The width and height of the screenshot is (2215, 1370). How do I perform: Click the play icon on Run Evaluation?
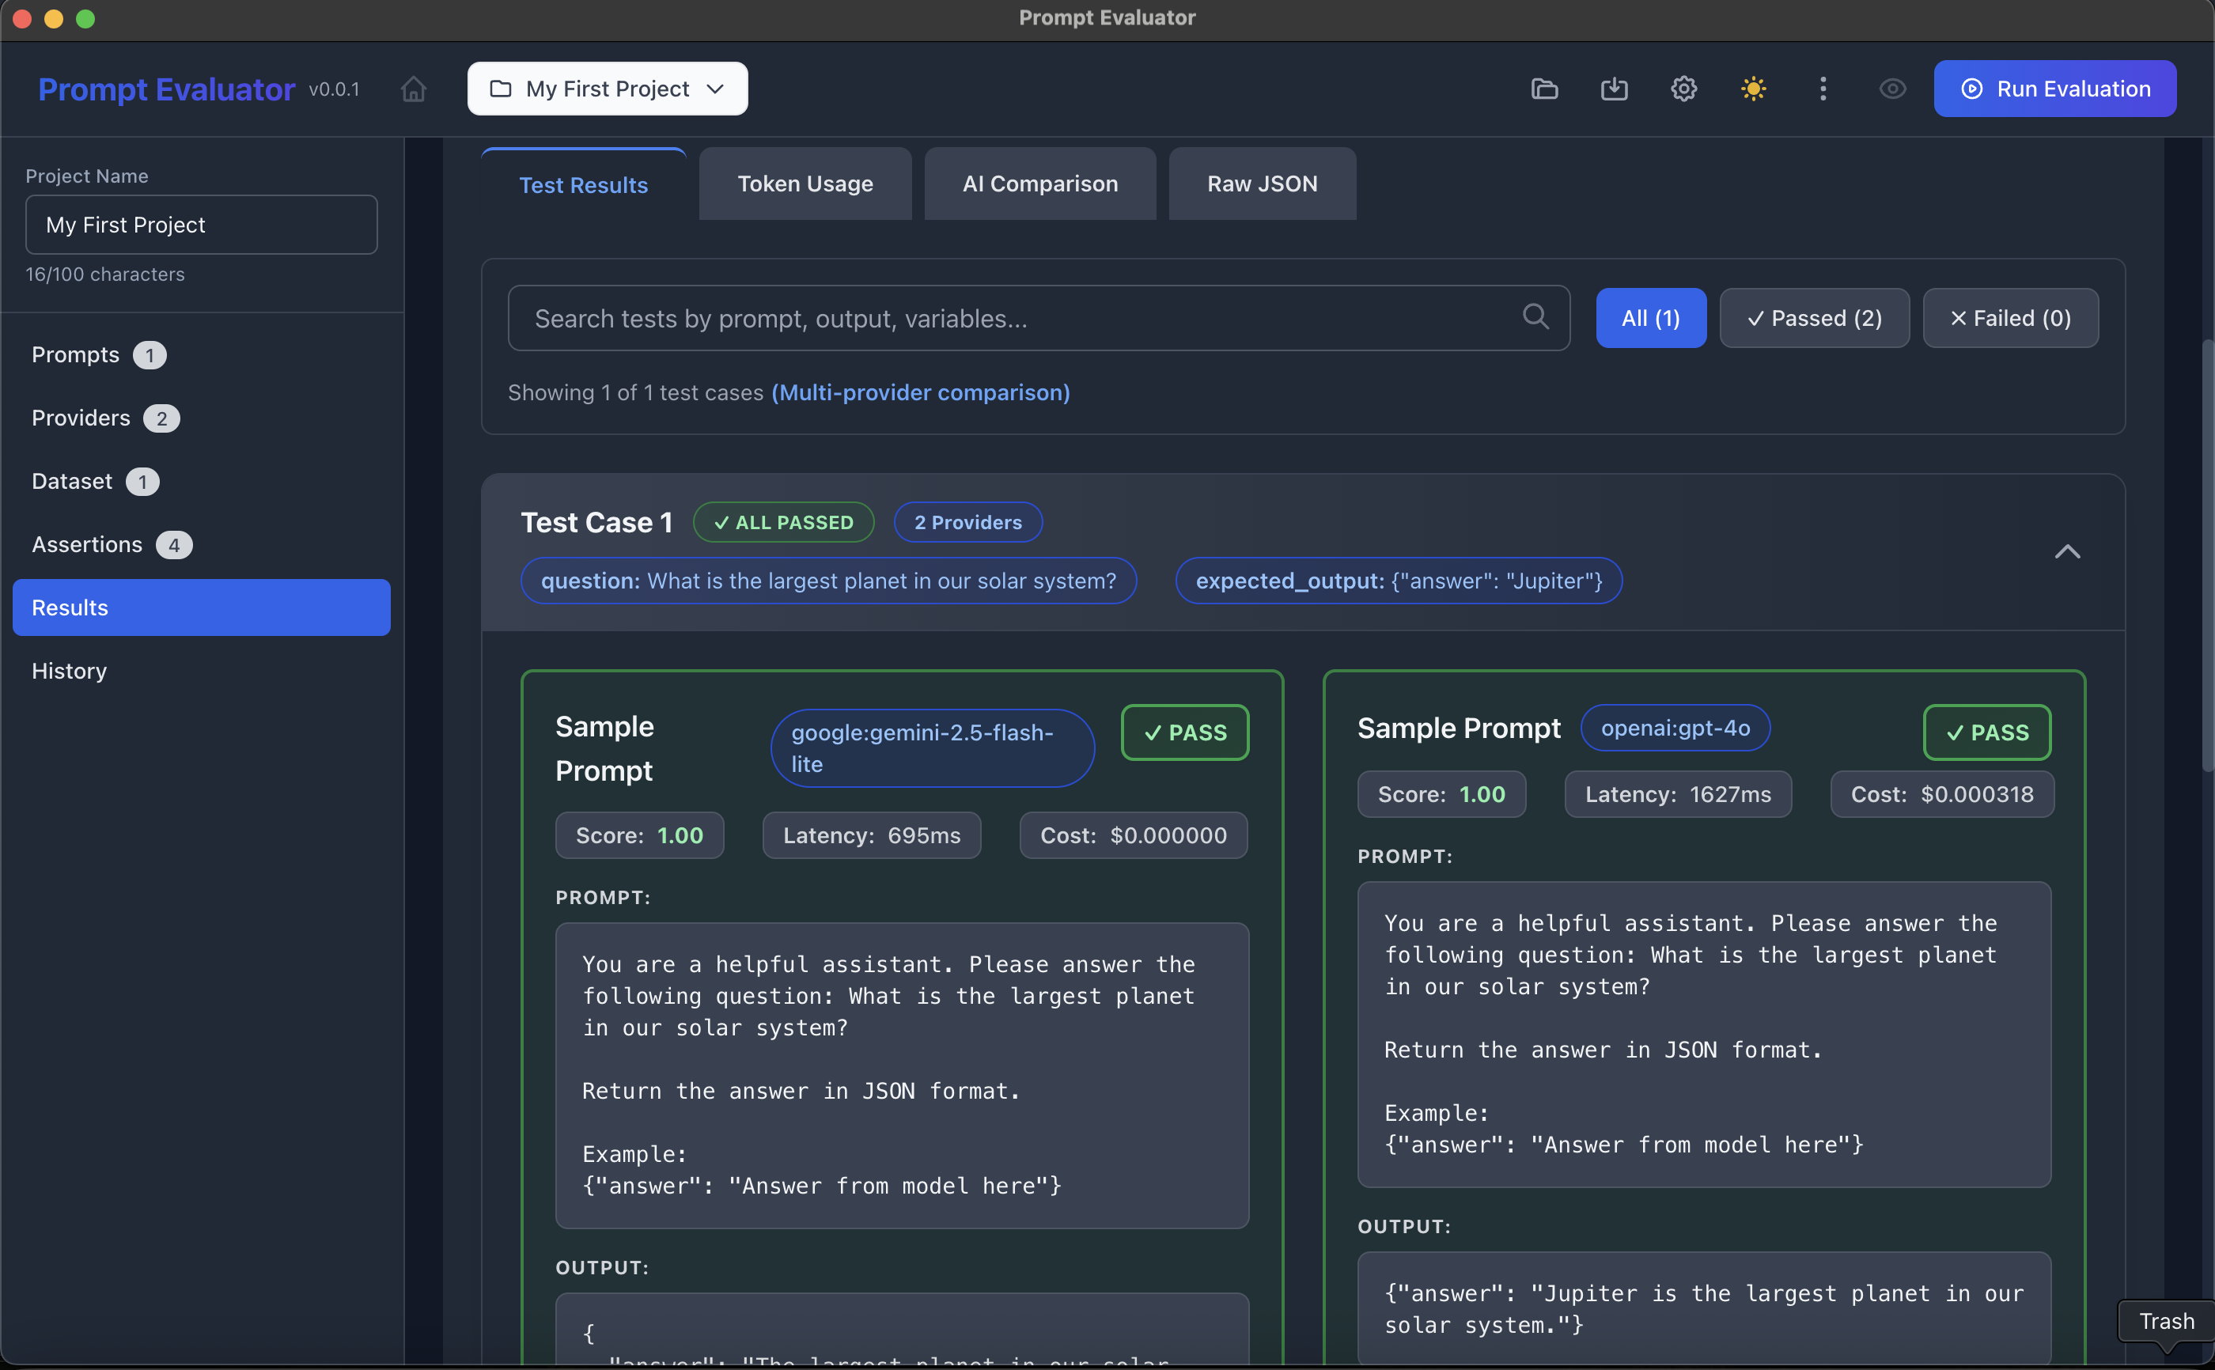point(1971,89)
